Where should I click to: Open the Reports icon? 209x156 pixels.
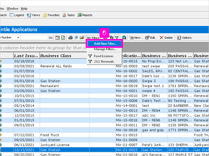point(80,15)
